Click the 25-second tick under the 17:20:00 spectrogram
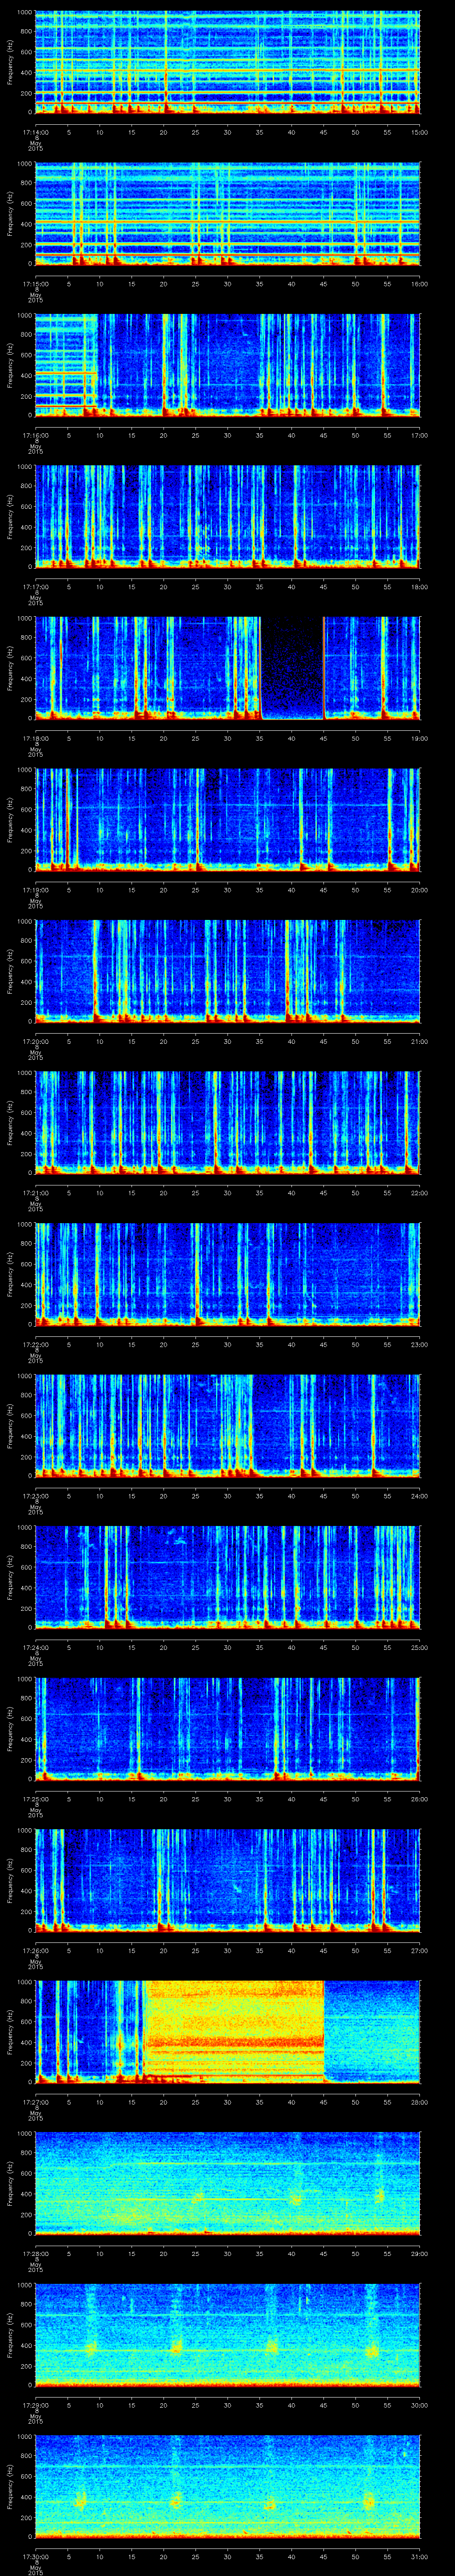The width and height of the screenshot is (455, 2576). 195,1041
